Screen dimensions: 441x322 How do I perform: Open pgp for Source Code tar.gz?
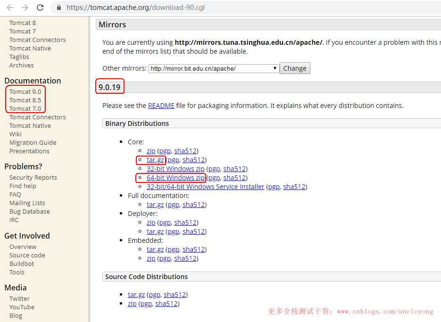pos(154,295)
